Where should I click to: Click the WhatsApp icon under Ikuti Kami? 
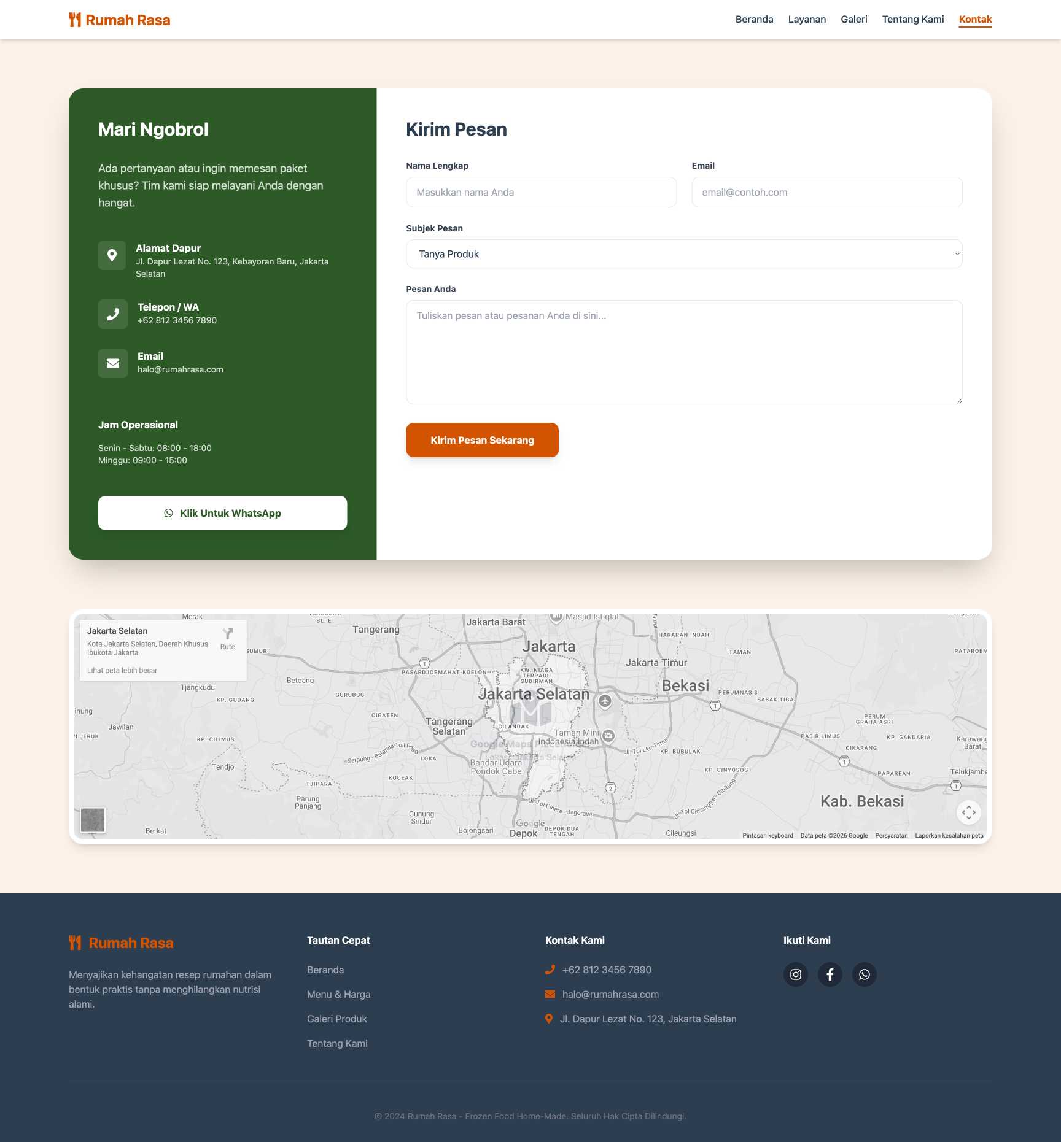[864, 974]
